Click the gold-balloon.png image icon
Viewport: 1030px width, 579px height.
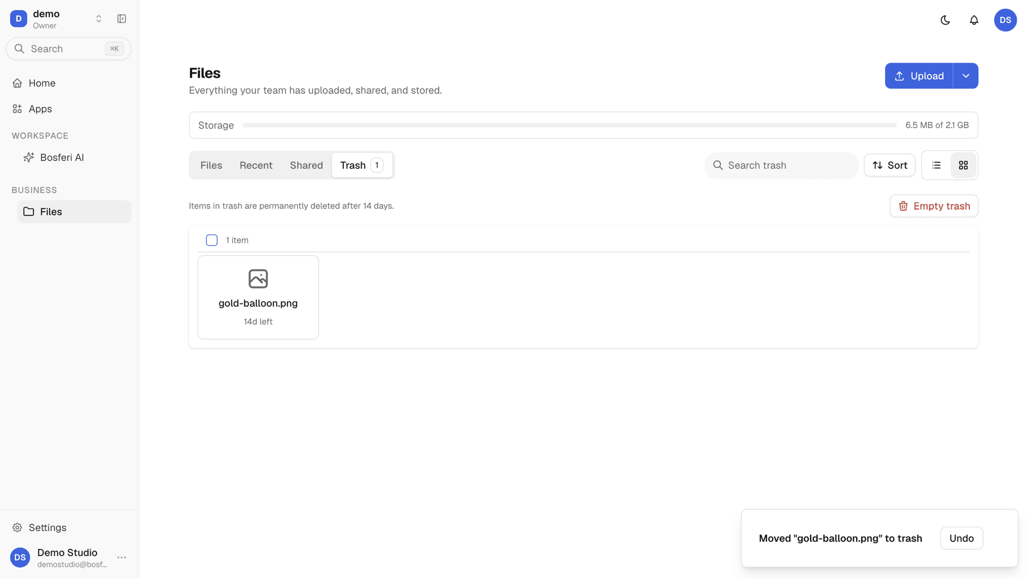258,279
